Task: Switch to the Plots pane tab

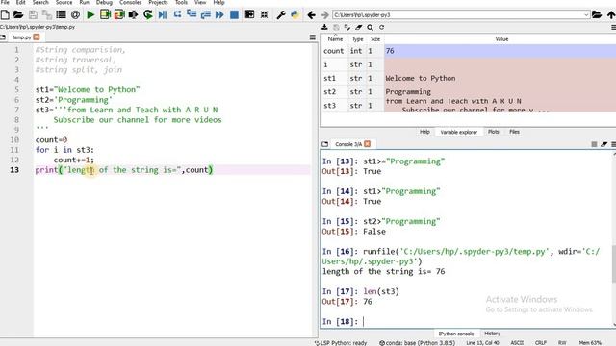Action: [x=494, y=132]
